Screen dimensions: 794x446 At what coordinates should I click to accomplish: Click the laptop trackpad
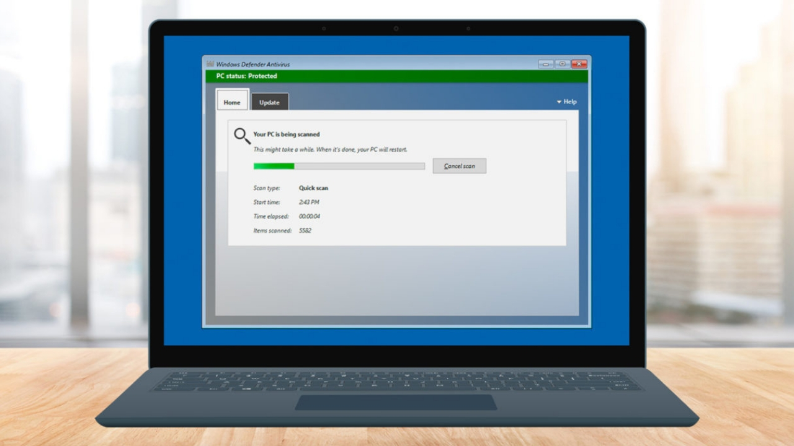point(396,402)
